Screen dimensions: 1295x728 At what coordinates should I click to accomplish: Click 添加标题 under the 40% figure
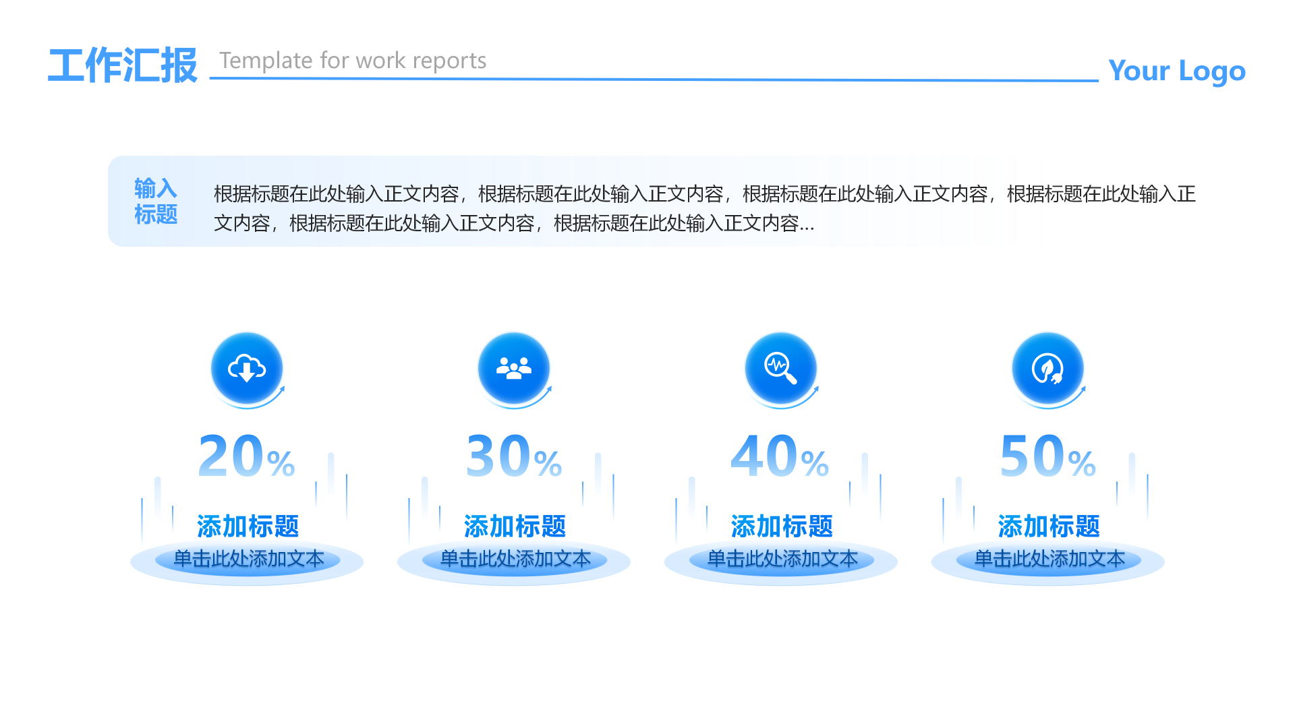[x=782, y=526]
